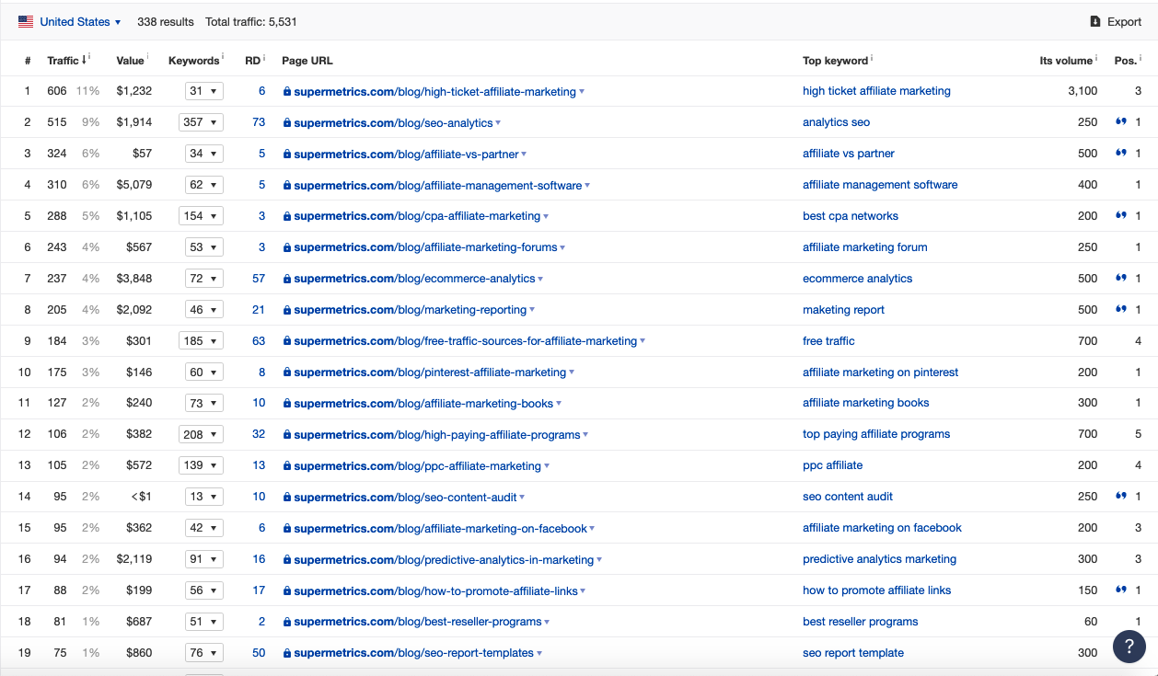
Task: Expand the 357 keywords dropdown
Action: pos(201,122)
